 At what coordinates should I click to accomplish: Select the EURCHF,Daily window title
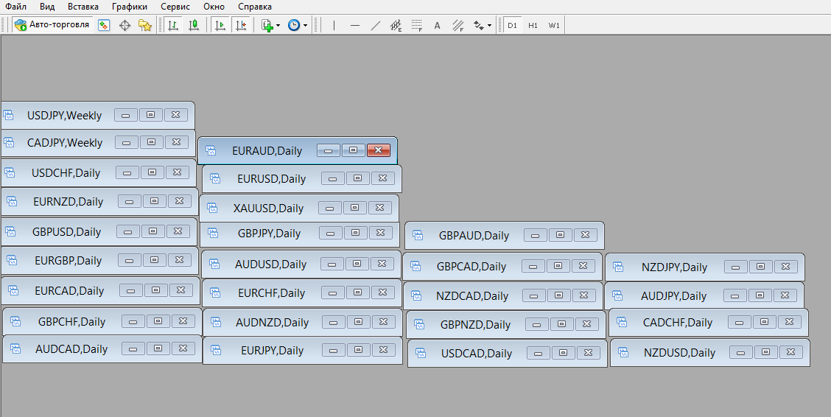pos(271,293)
